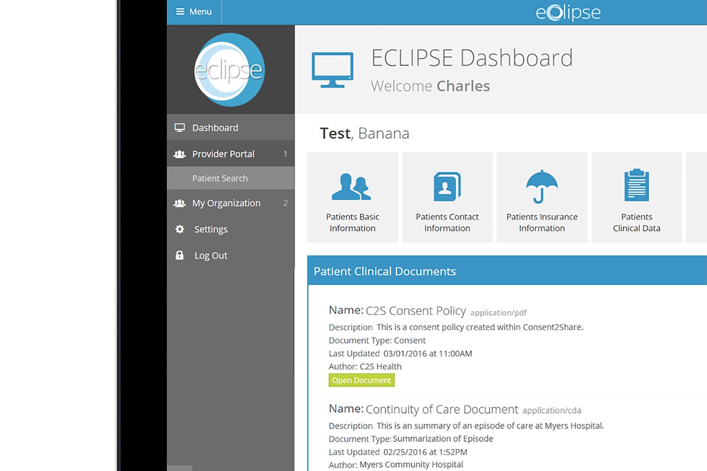Click the My Organization count badge 2
Screen dimensions: 707x471
click(x=285, y=203)
